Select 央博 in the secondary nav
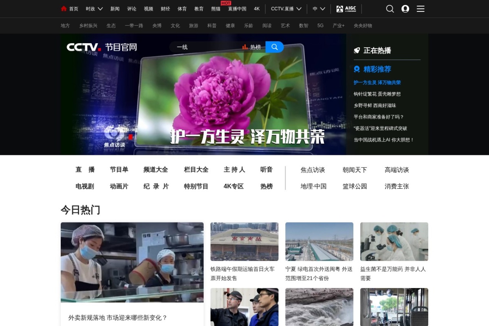Screen dimensions: 489x326 point(157,25)
